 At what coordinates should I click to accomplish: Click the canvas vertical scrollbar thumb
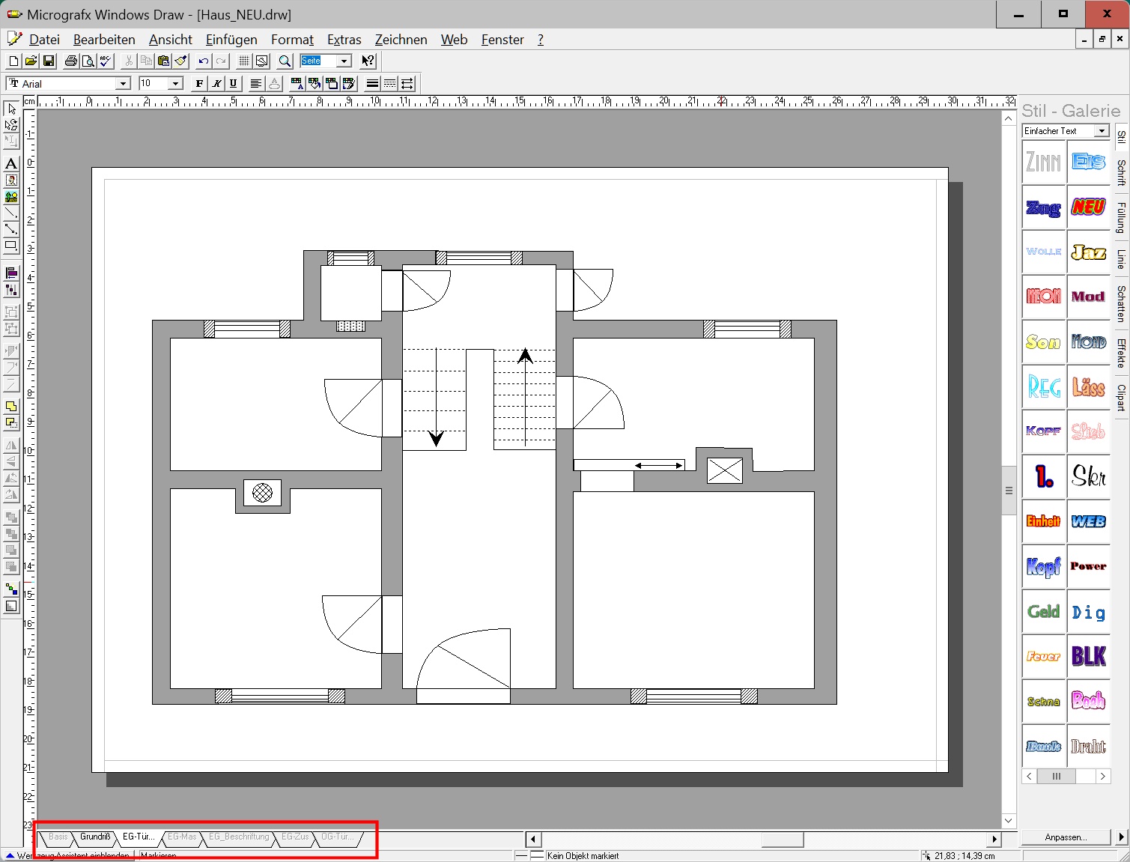pyautogui.click(x=1009, y=490)
